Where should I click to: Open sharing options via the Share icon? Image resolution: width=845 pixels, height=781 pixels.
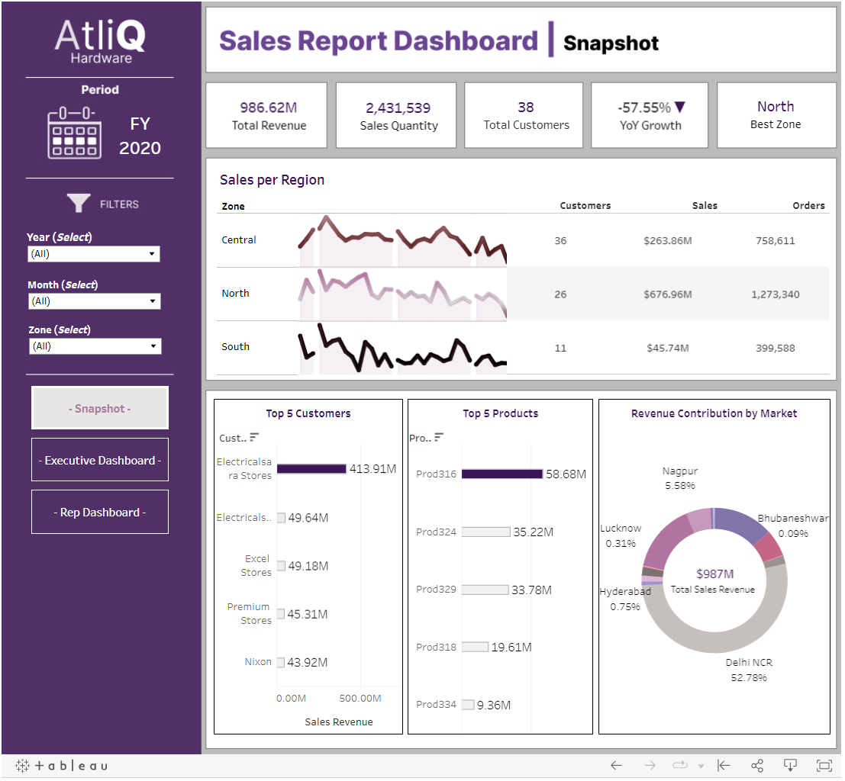(757, 766)
